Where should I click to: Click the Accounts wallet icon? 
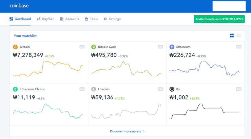pyautogui.click(x=62, y=19)
